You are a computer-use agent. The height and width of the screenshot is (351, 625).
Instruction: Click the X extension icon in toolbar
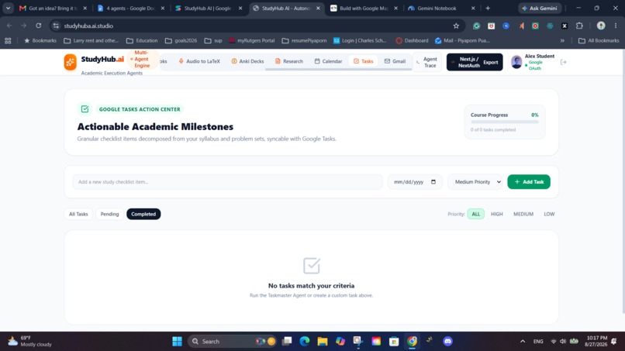tap(565, 26)
